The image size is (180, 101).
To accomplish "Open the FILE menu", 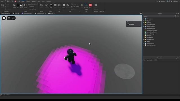I will [2, 1].
